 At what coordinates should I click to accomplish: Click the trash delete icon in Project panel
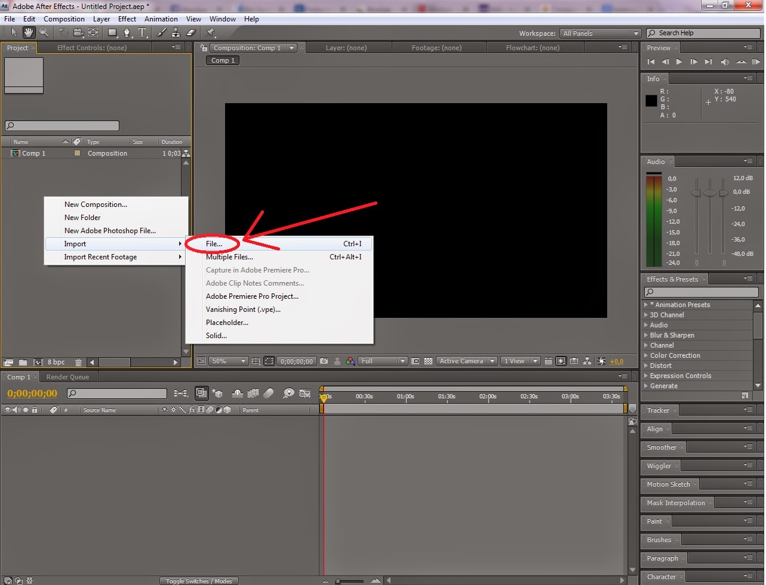coord(78,362)
